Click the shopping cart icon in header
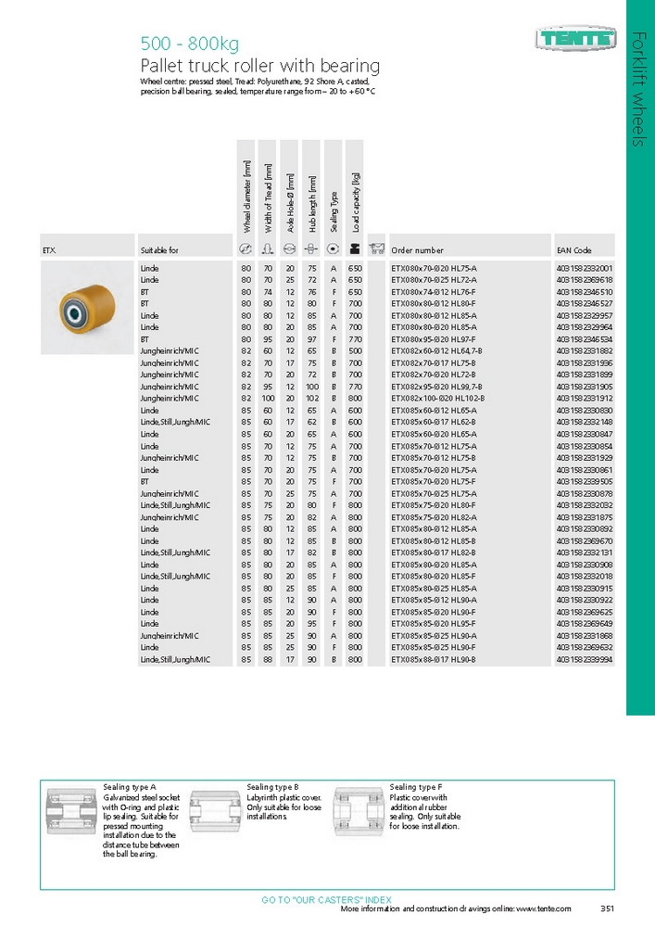Viewport: 655px width, 927px height. [x=376, y=249]
